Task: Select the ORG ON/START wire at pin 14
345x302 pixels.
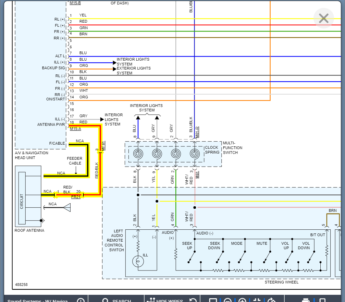Action: 171,100
